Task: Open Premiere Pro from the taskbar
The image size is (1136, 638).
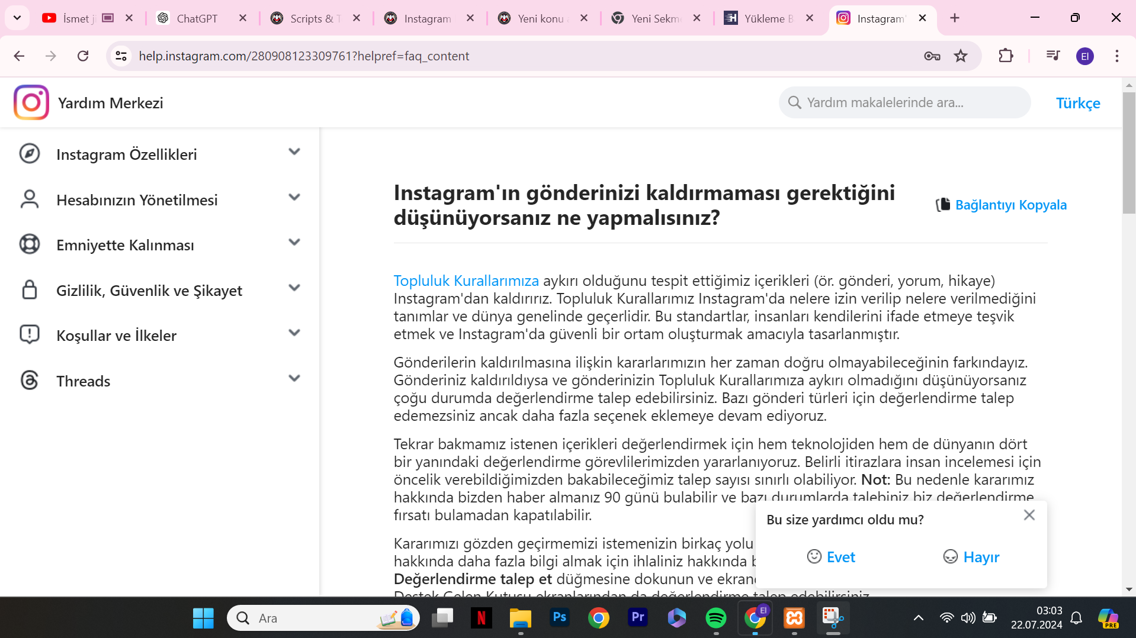Action: click(638, 618)
